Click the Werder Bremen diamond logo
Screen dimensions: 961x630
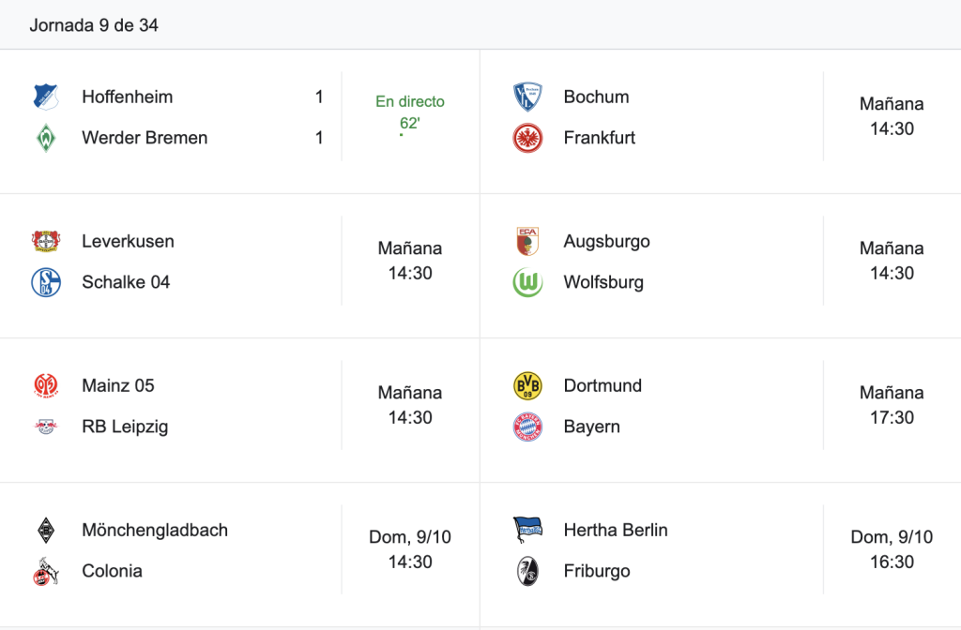(x=46, y=138)
